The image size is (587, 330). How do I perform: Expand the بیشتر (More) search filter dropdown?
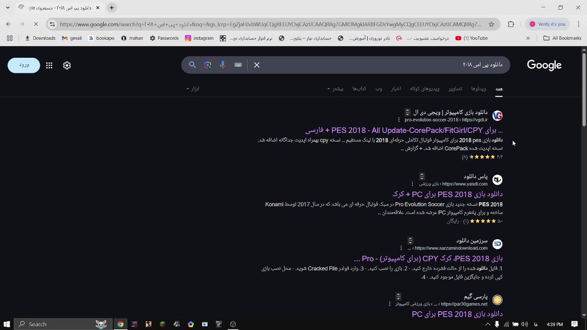335,89
